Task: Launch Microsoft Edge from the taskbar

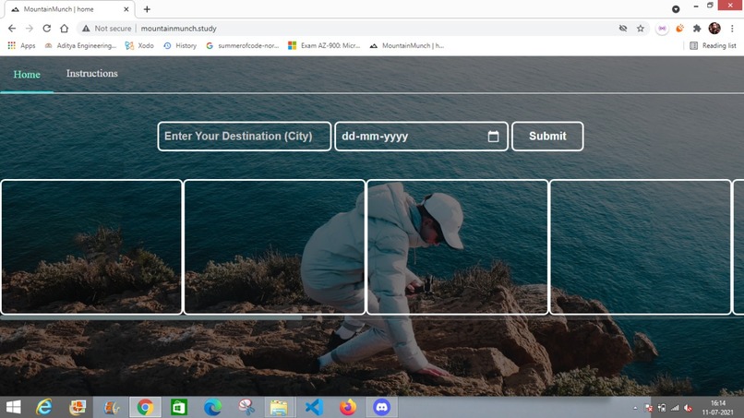Action: tap(212, 407)
